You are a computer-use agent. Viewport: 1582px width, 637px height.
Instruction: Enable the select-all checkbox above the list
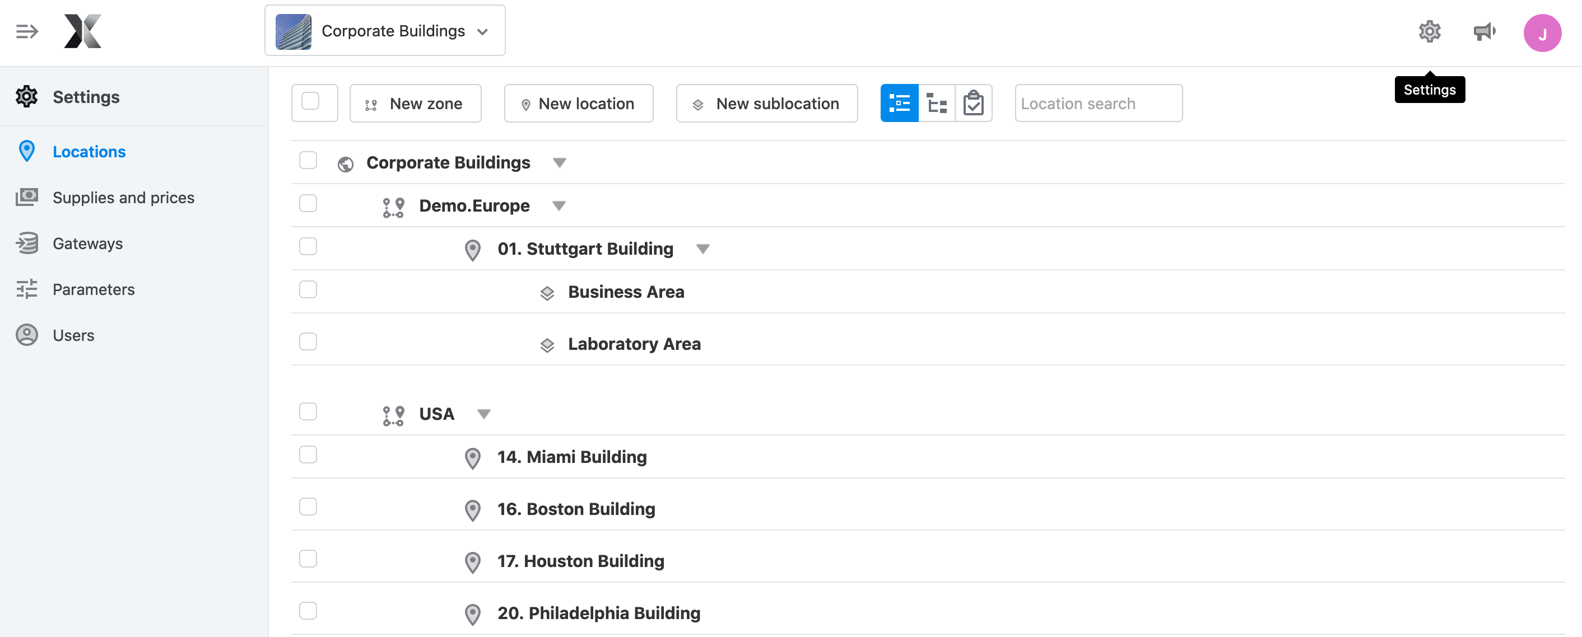[314, 102]
